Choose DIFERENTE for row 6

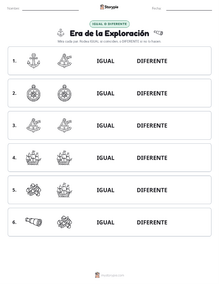pyautogui.click(x=152, y=222)
